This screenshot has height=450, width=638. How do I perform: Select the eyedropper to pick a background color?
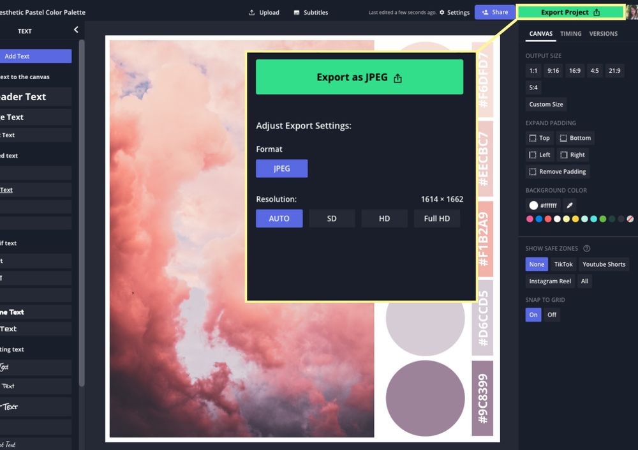tap(569, 206)
